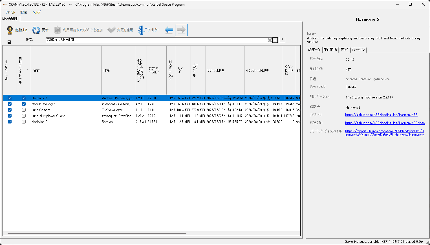Click the horizontal scrollbar under mod list
The image size is (430, 245).
pyautogui.click(x=97, y=233)
